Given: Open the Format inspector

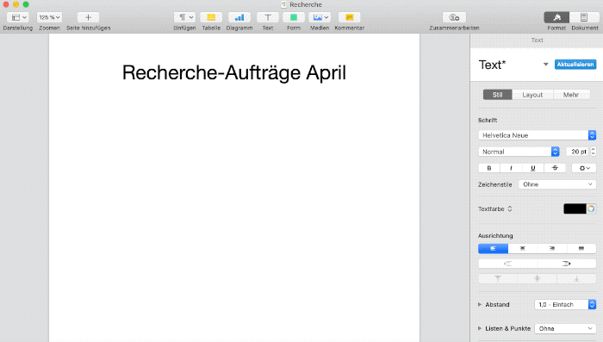Looking at the screenshot, I should pos(556,17).
